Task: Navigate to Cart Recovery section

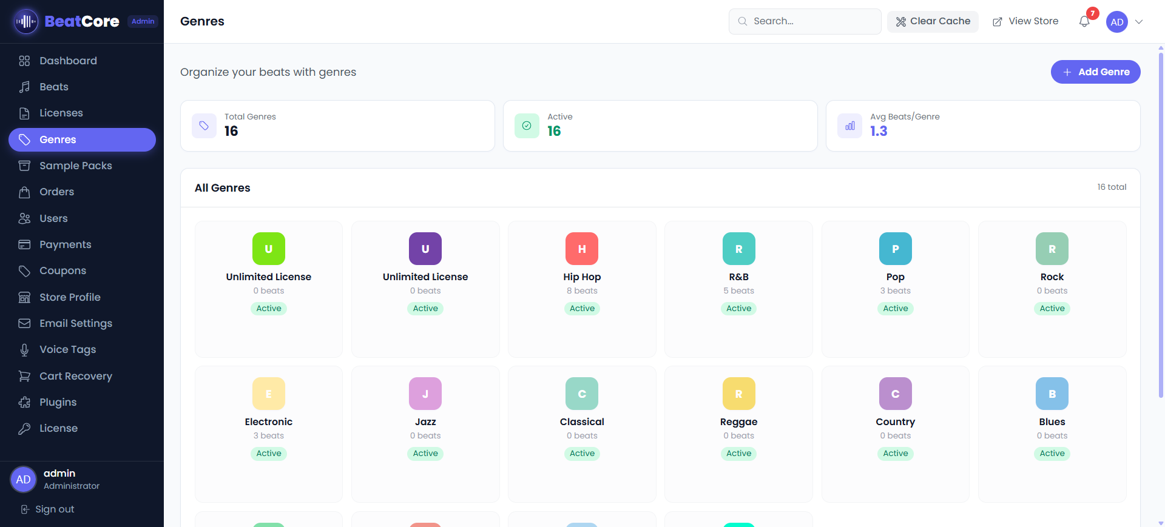Action: (x=75, y=376)
